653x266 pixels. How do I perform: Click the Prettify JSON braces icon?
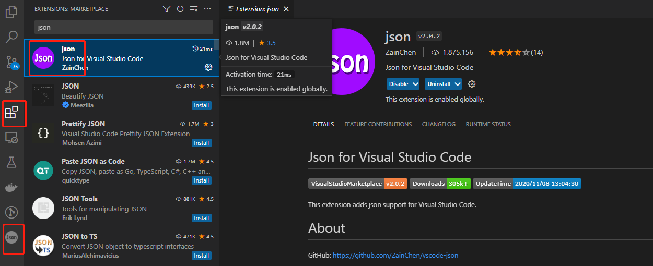pyautogui.click(x=43, y=133)
